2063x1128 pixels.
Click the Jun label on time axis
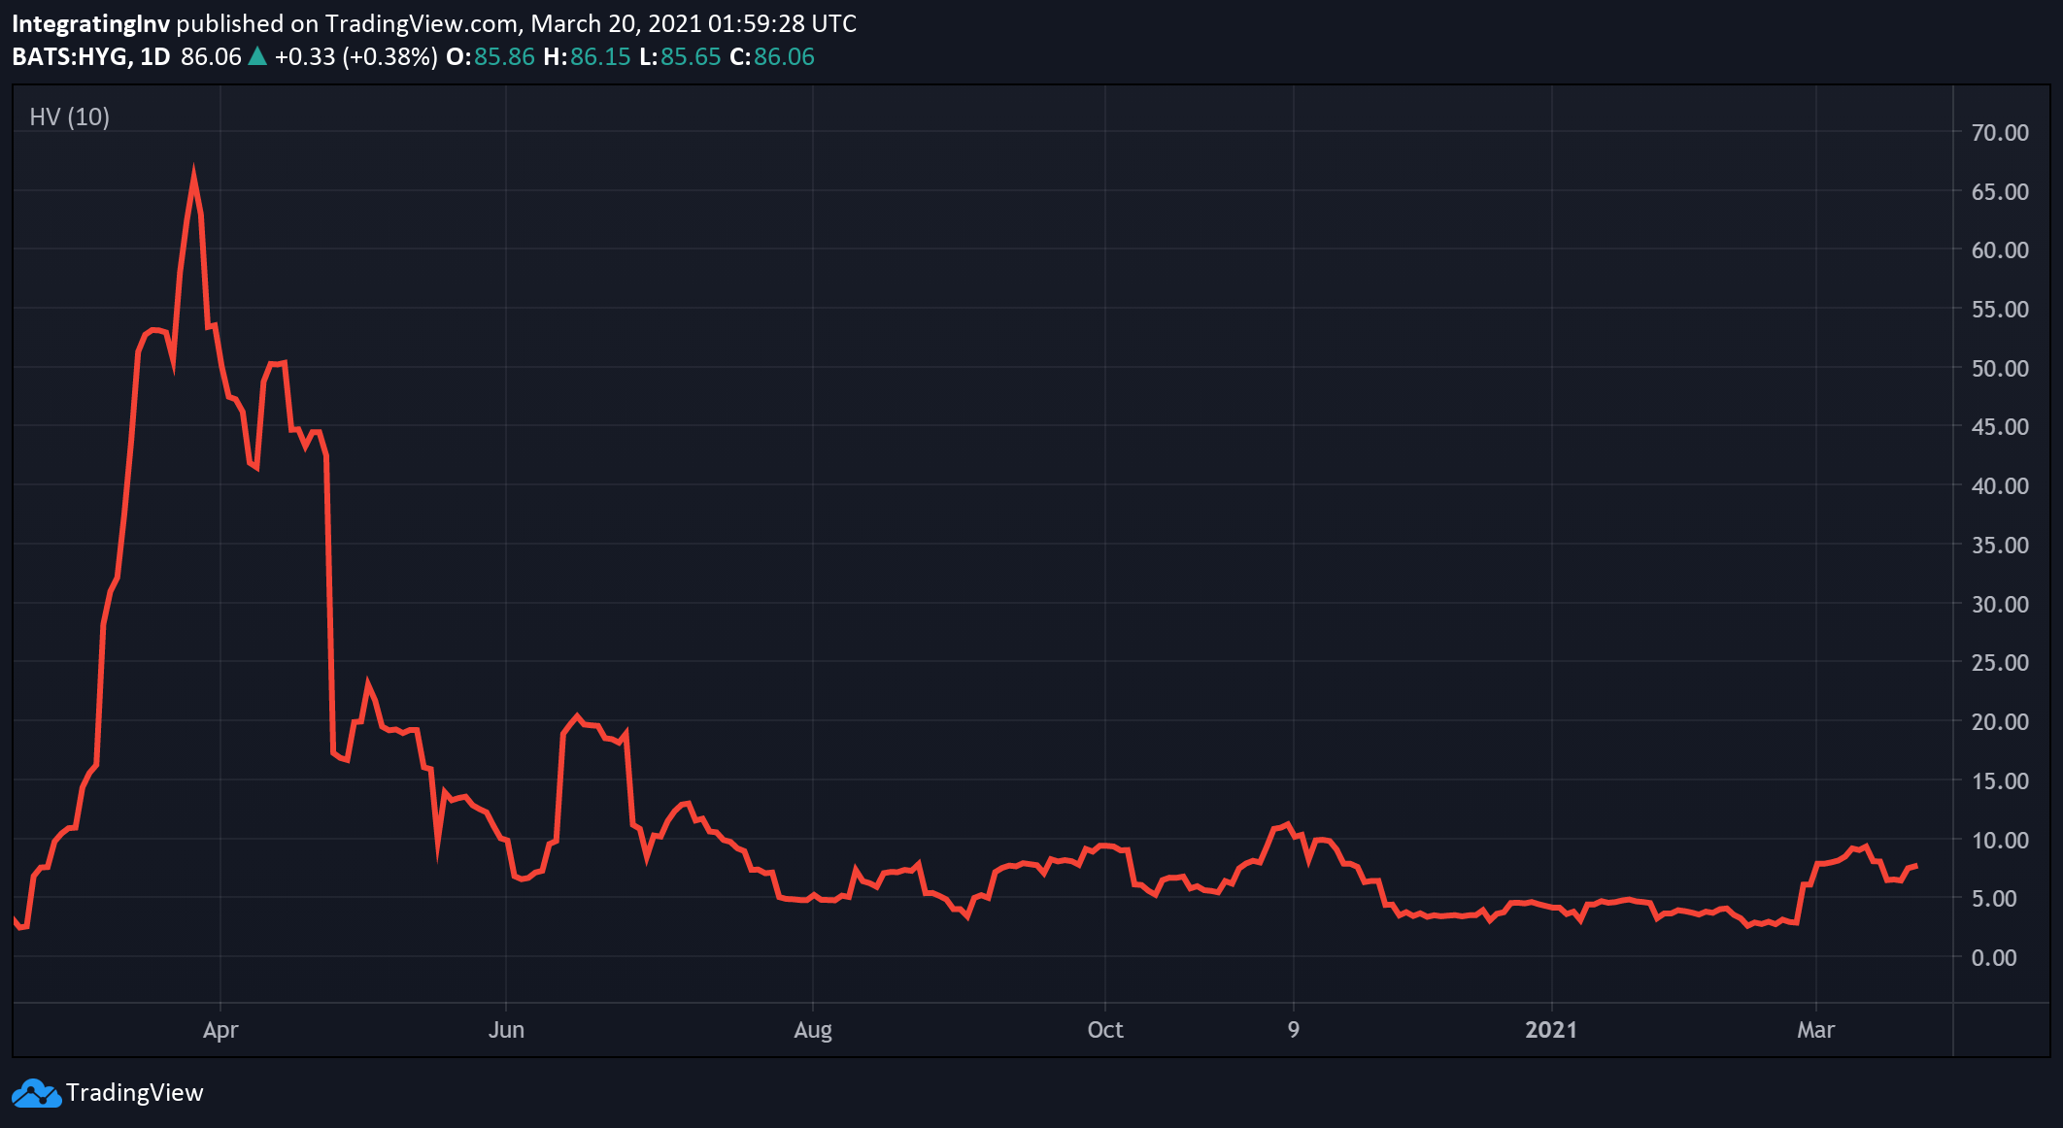(506, 1030)
